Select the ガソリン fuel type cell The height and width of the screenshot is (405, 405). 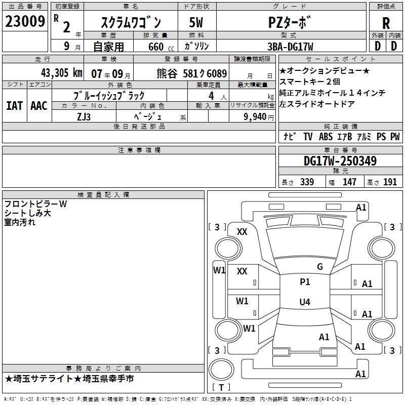pos(197,46)
